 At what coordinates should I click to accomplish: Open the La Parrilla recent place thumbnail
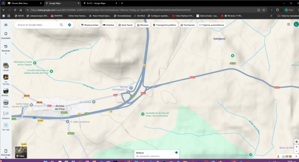pos(6,77)
